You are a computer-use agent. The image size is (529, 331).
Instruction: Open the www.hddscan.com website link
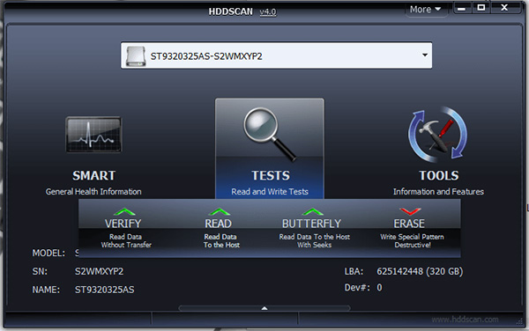[x=465, y=320]
